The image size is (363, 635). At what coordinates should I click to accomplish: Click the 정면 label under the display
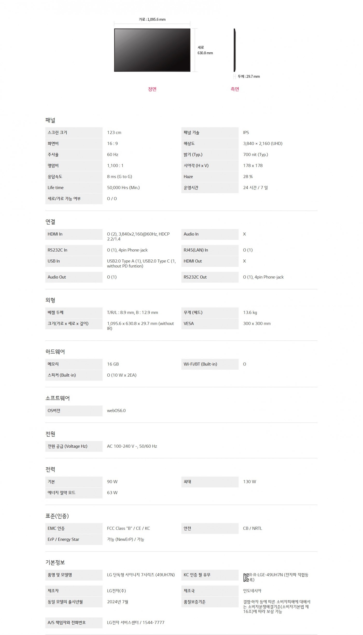click(x=152, y=89)
